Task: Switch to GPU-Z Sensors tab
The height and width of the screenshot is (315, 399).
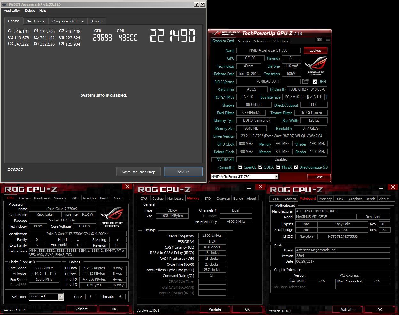Action: (244, 41)
